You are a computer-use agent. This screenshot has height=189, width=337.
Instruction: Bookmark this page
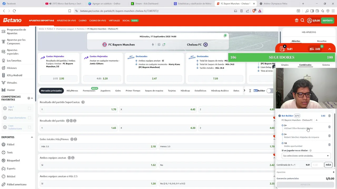pyautogui.click(x=70, y=11)
